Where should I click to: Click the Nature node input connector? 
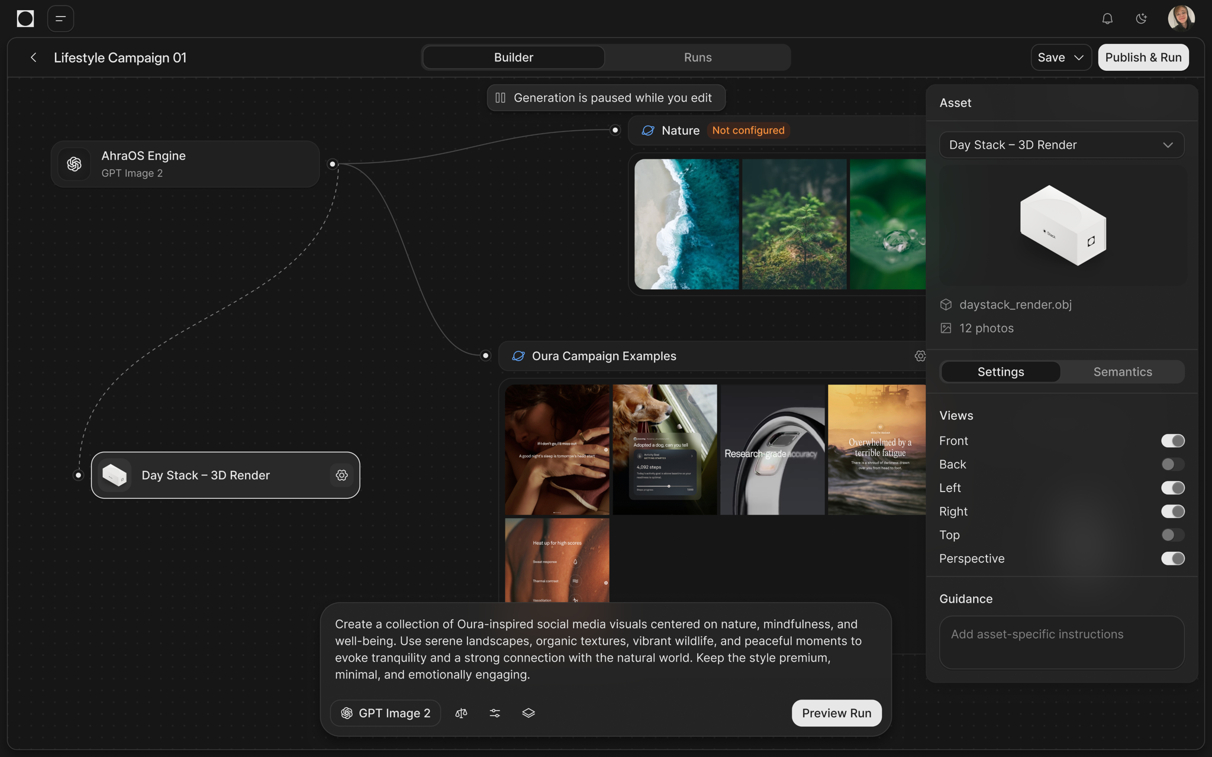[x=615, y=130]
